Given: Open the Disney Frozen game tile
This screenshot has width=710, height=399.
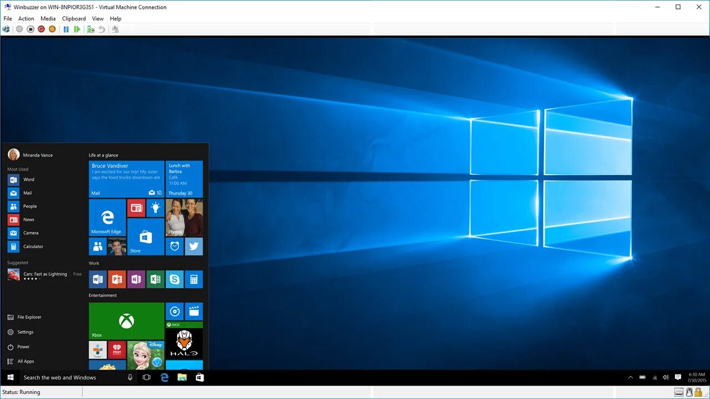Looking at the screenshot, I should point(146,355).
